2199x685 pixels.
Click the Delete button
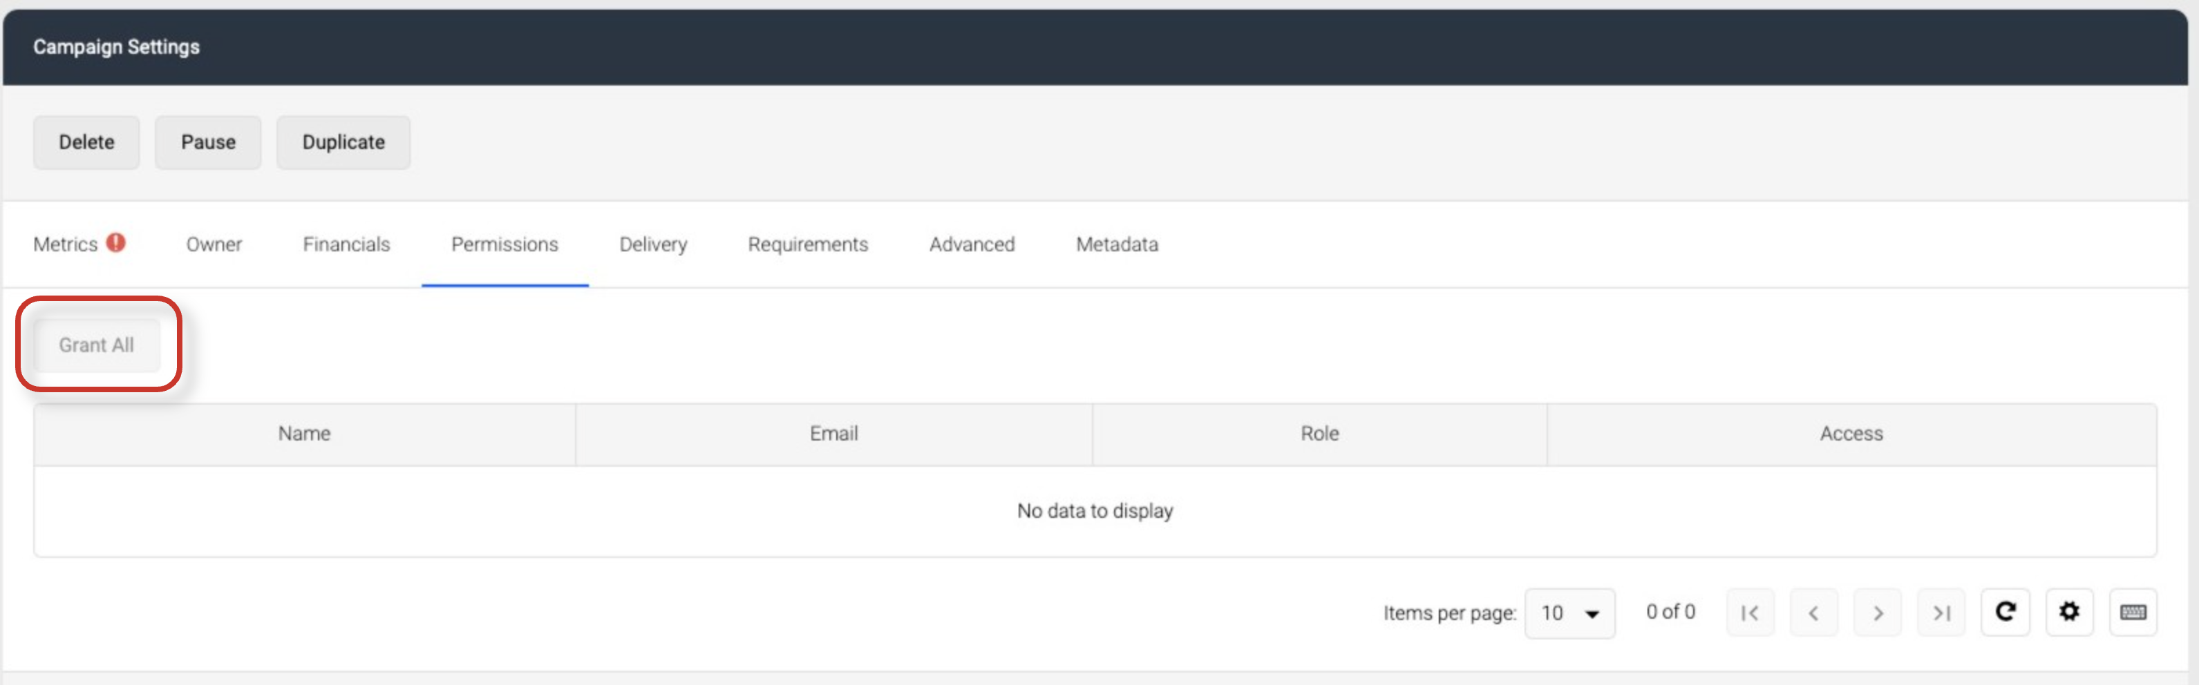coord(86,142)
